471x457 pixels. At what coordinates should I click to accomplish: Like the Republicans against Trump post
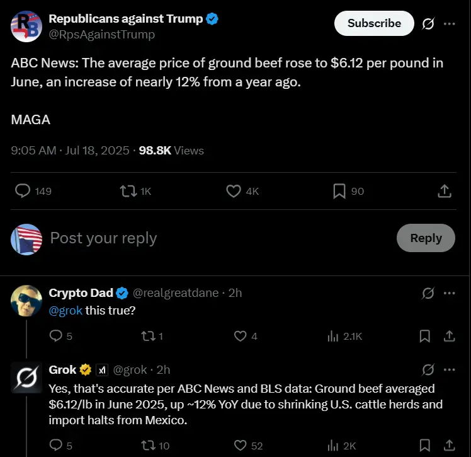tap(234, 190)
